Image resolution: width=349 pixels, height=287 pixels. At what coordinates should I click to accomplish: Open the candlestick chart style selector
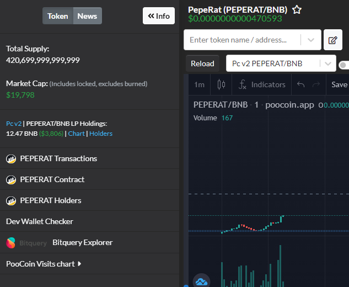[221, 84]
